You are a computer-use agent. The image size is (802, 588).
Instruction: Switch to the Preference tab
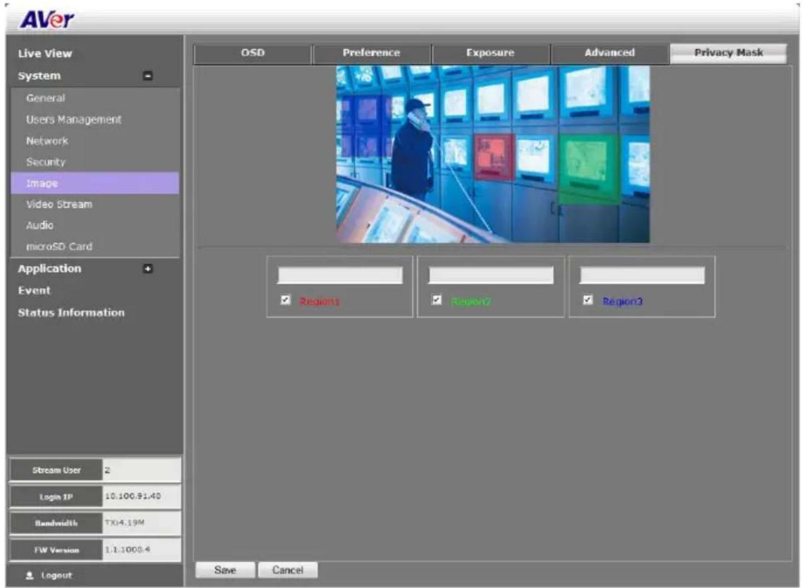tap(371, 54)
